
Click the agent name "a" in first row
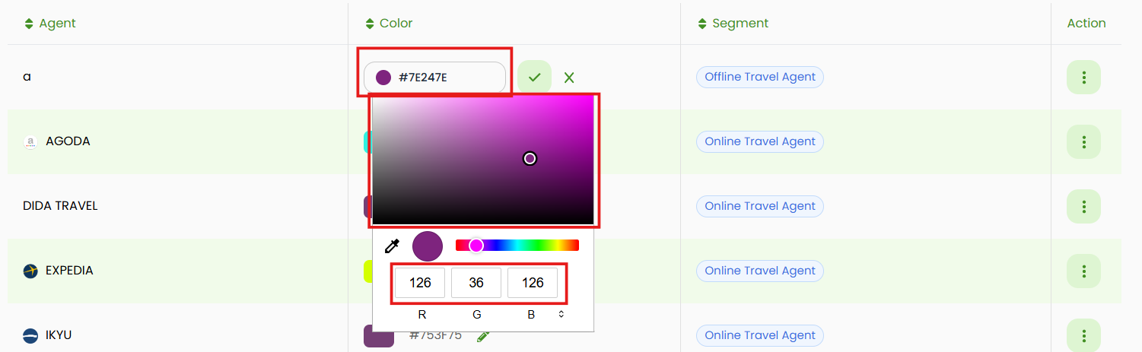click(x=27, y=78)
